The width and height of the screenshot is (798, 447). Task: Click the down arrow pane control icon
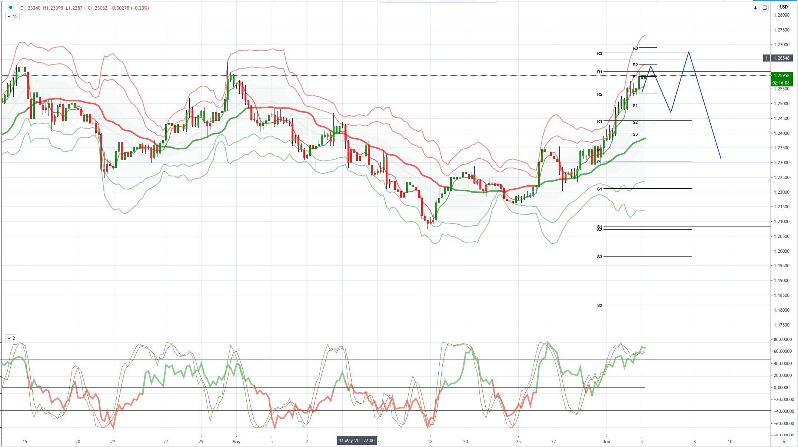[755, 7]
